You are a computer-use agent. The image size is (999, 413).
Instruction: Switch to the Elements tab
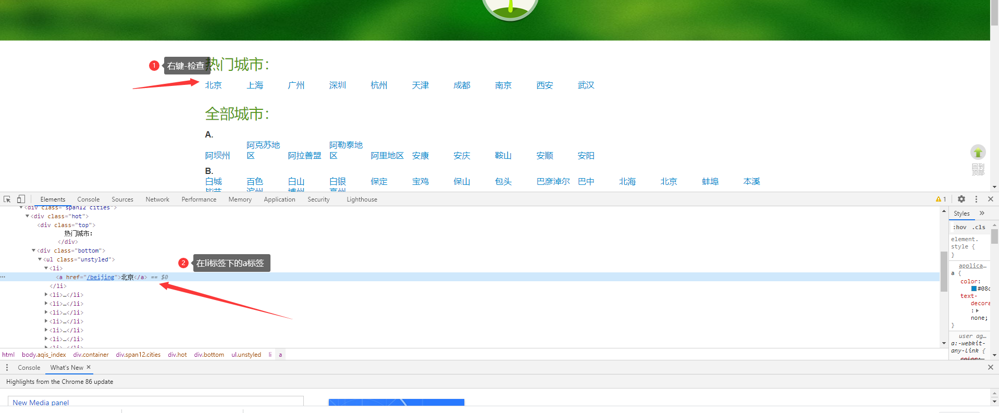tap(53, 199)
